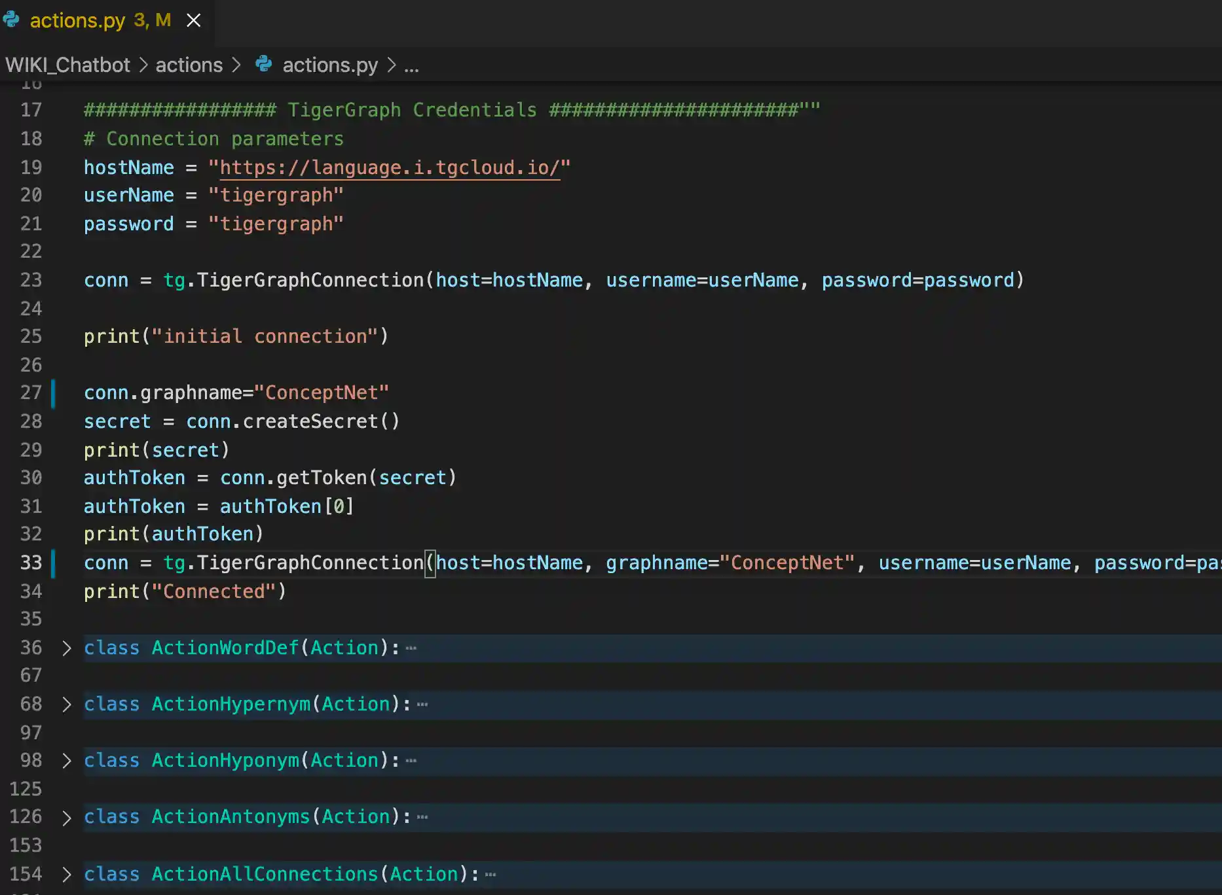Select the actions.py tab title
1222x895 pixels.
click(77, 21)
